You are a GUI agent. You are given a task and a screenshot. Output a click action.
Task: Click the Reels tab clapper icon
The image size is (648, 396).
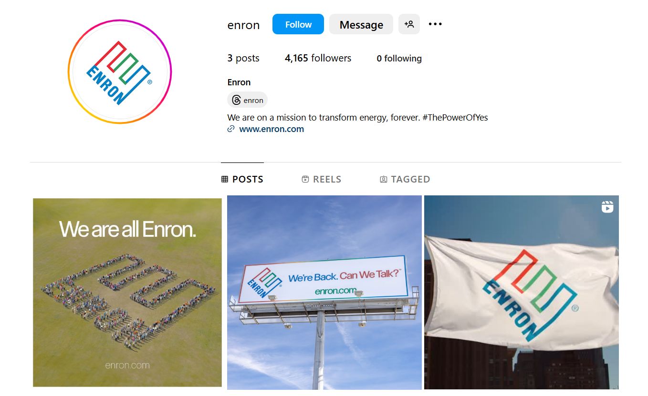pyautogui.click(x=305, y=179)
